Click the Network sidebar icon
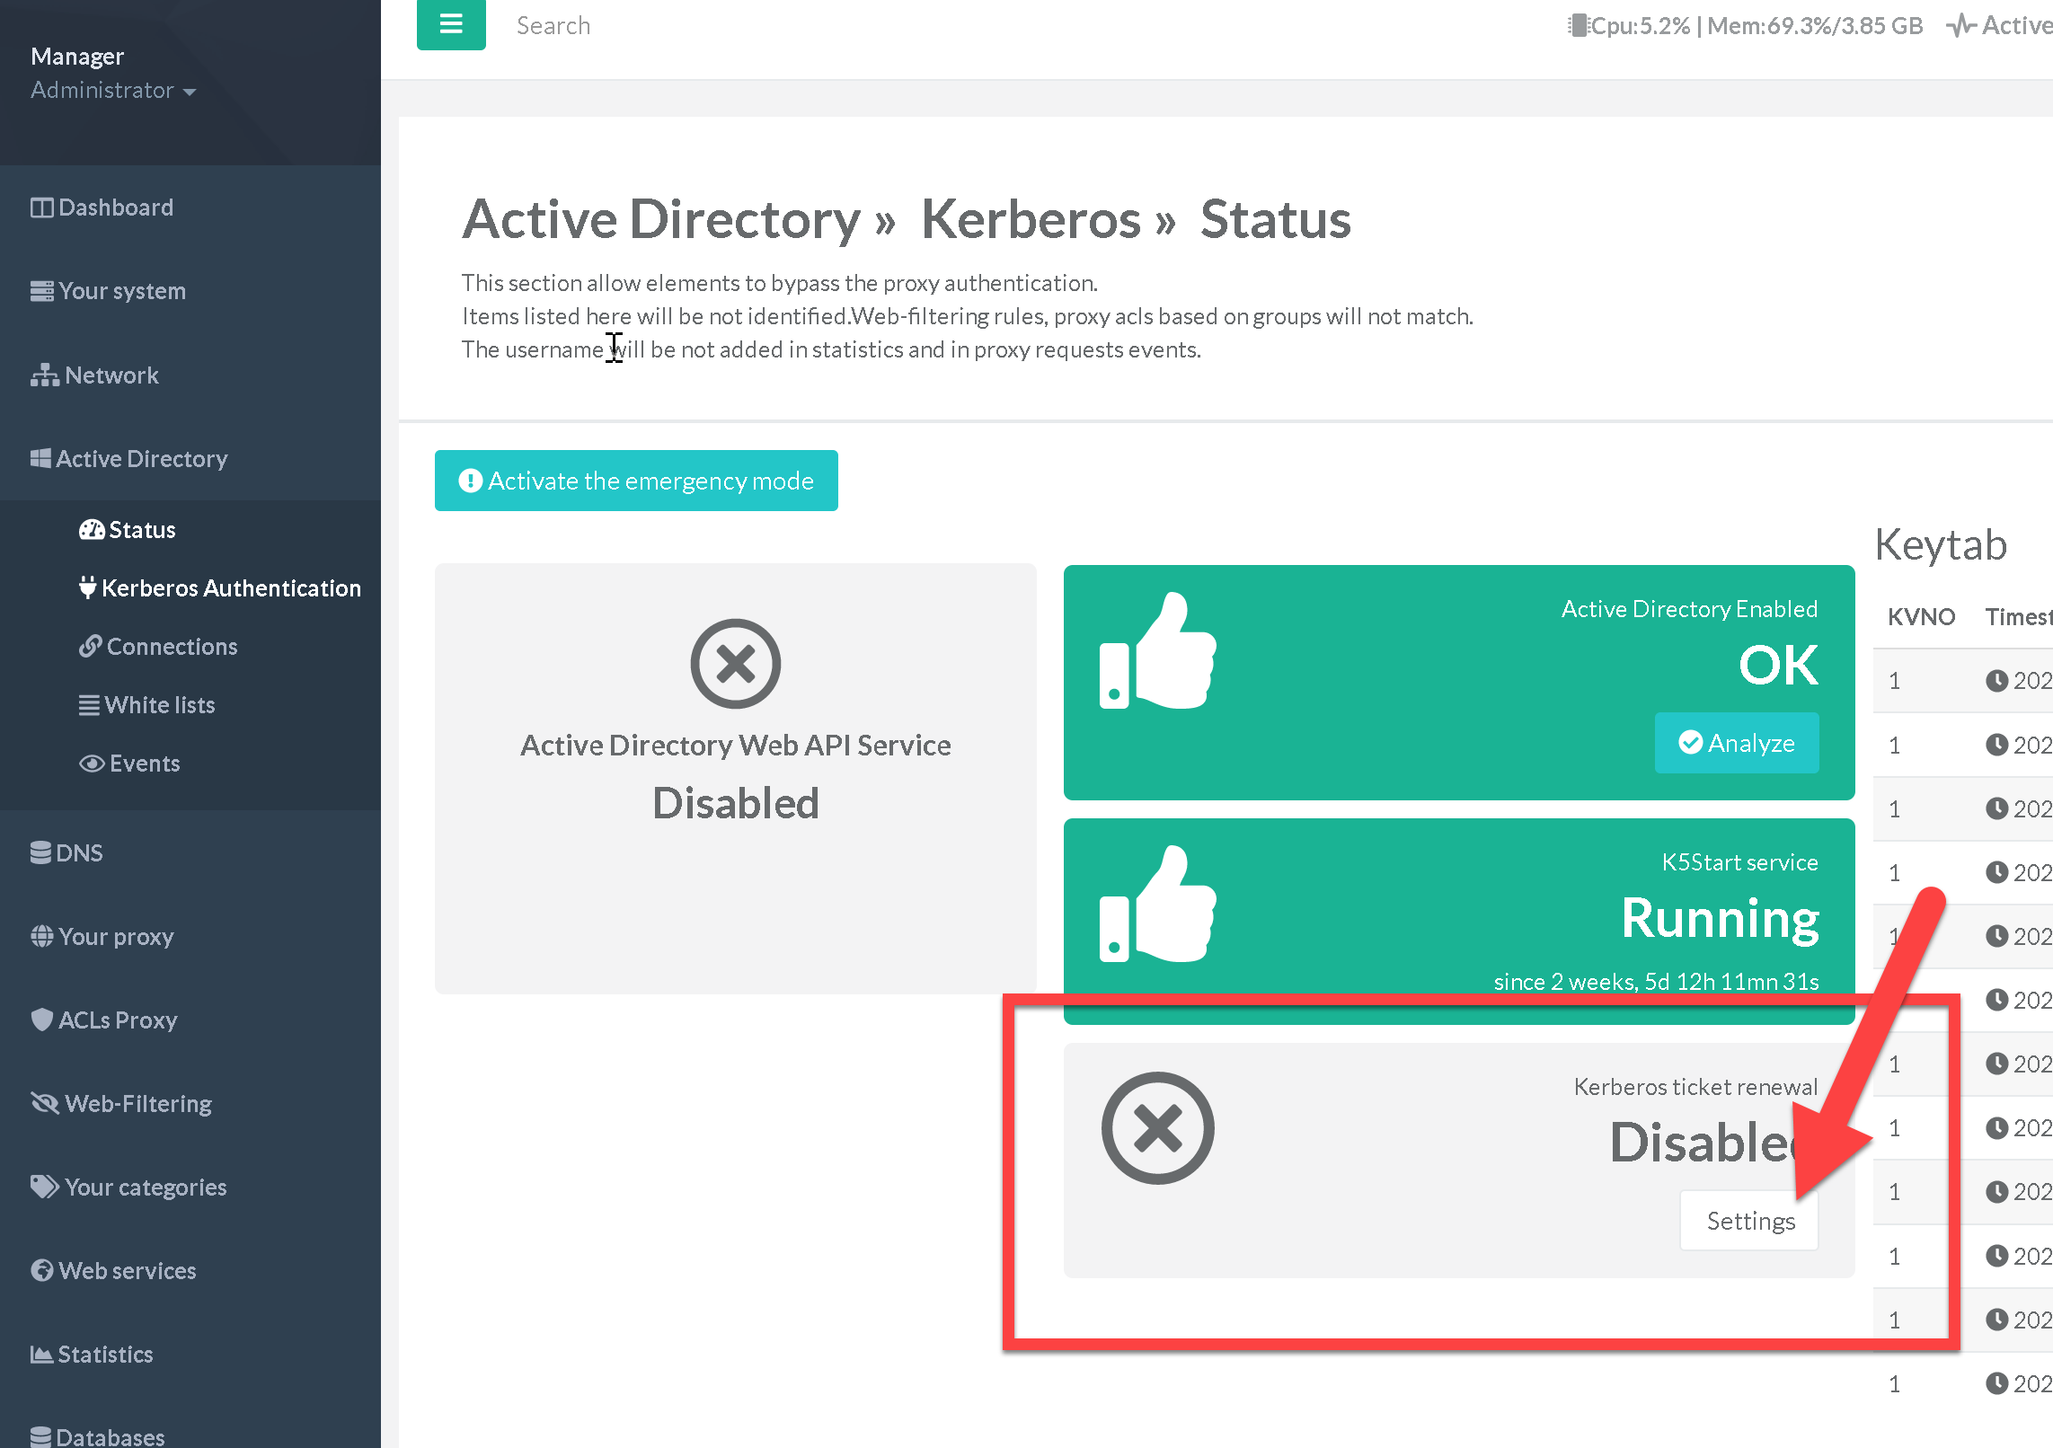 click(44, 375)
